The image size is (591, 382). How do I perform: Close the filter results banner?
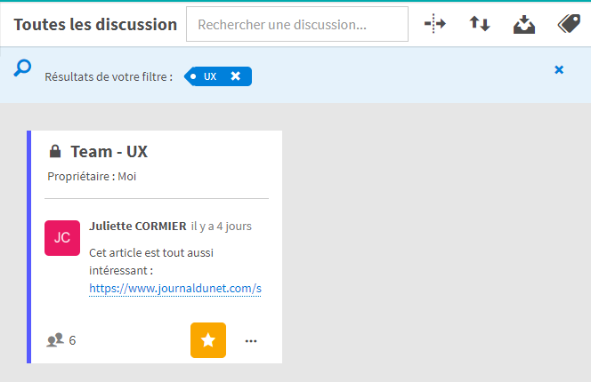click(x=559, y=69)
